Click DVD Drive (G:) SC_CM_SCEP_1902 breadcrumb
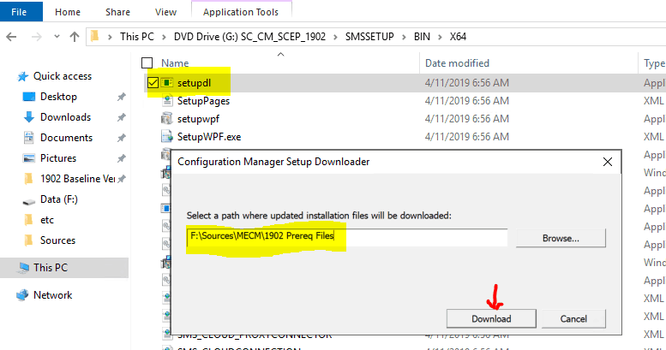The image size is (666, 350). (249, 37)
